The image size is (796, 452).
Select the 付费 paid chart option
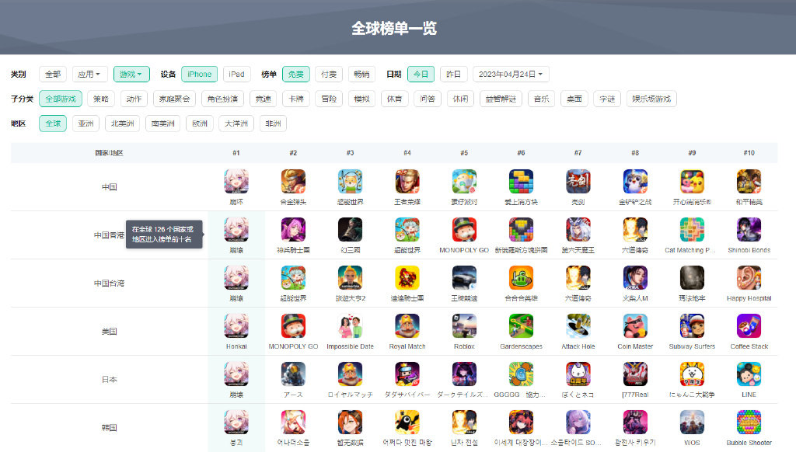329,75
